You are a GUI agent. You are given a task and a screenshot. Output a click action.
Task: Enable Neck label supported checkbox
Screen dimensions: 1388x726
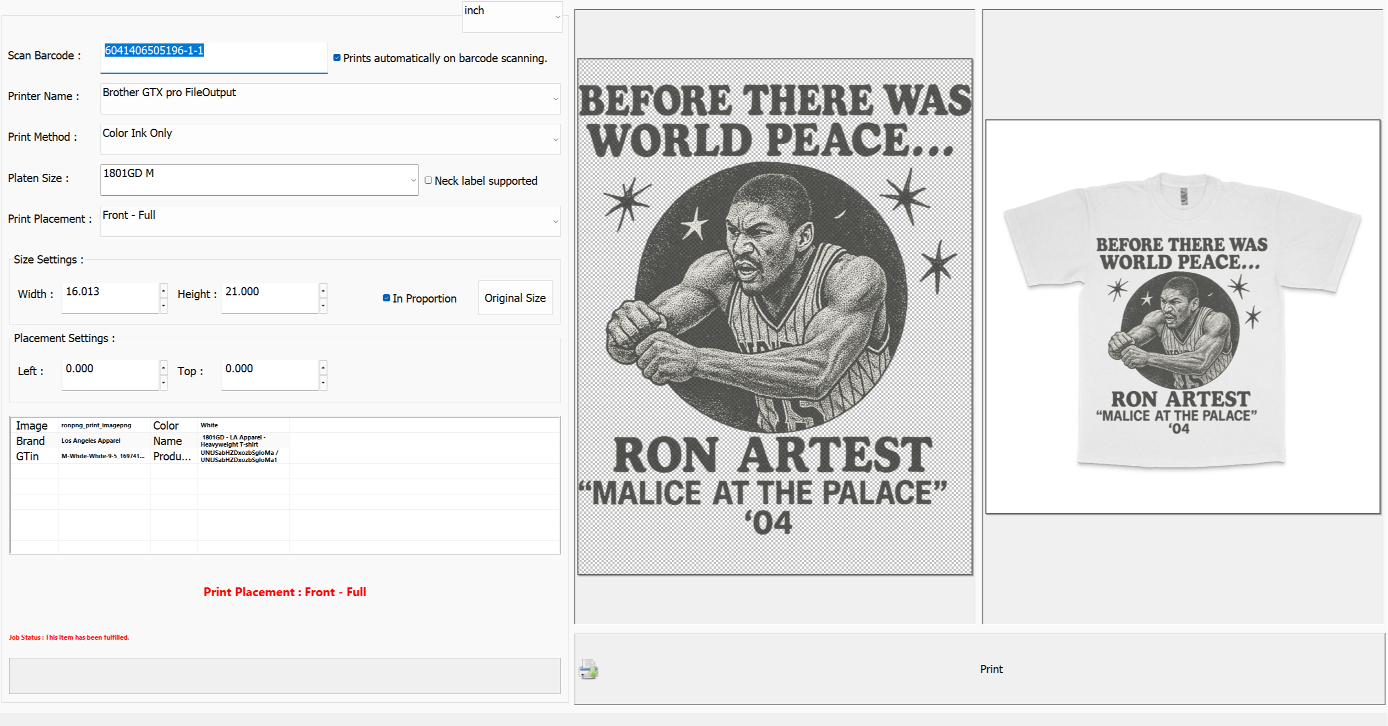coord(428,180)
